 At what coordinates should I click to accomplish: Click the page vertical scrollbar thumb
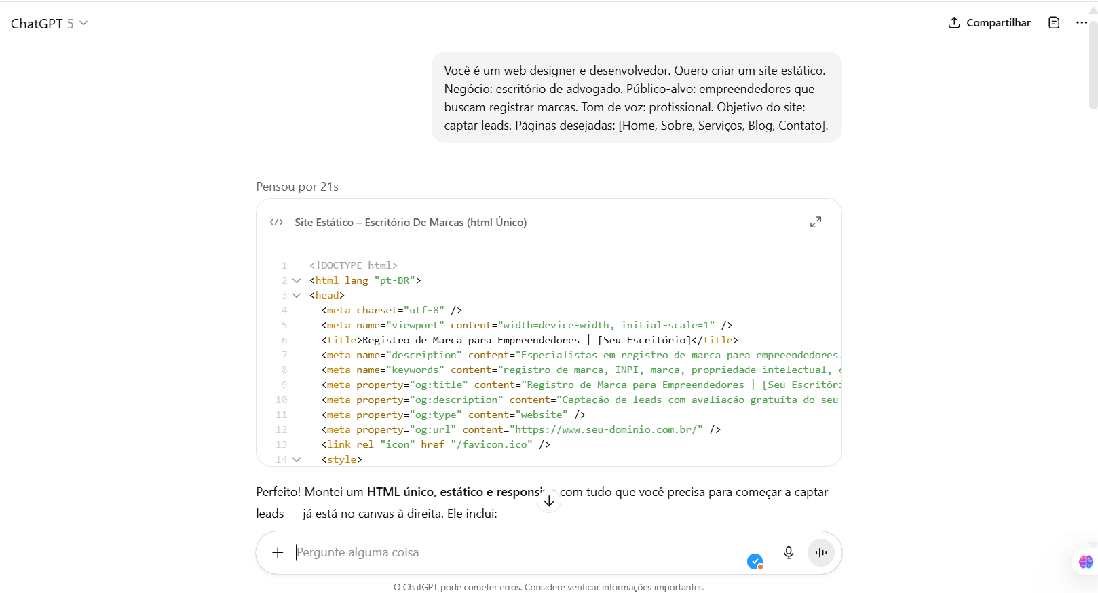[1093, 64]
